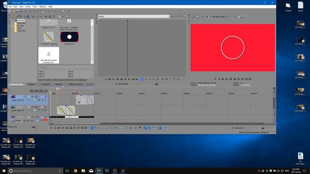This screenshot has width=310, height=174.
Task: Click the timeline transport Play From Start button
Action: (x=59, y=128)
